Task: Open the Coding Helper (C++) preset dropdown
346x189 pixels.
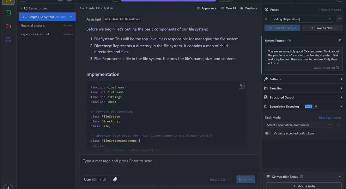Action: click(301, 19)
